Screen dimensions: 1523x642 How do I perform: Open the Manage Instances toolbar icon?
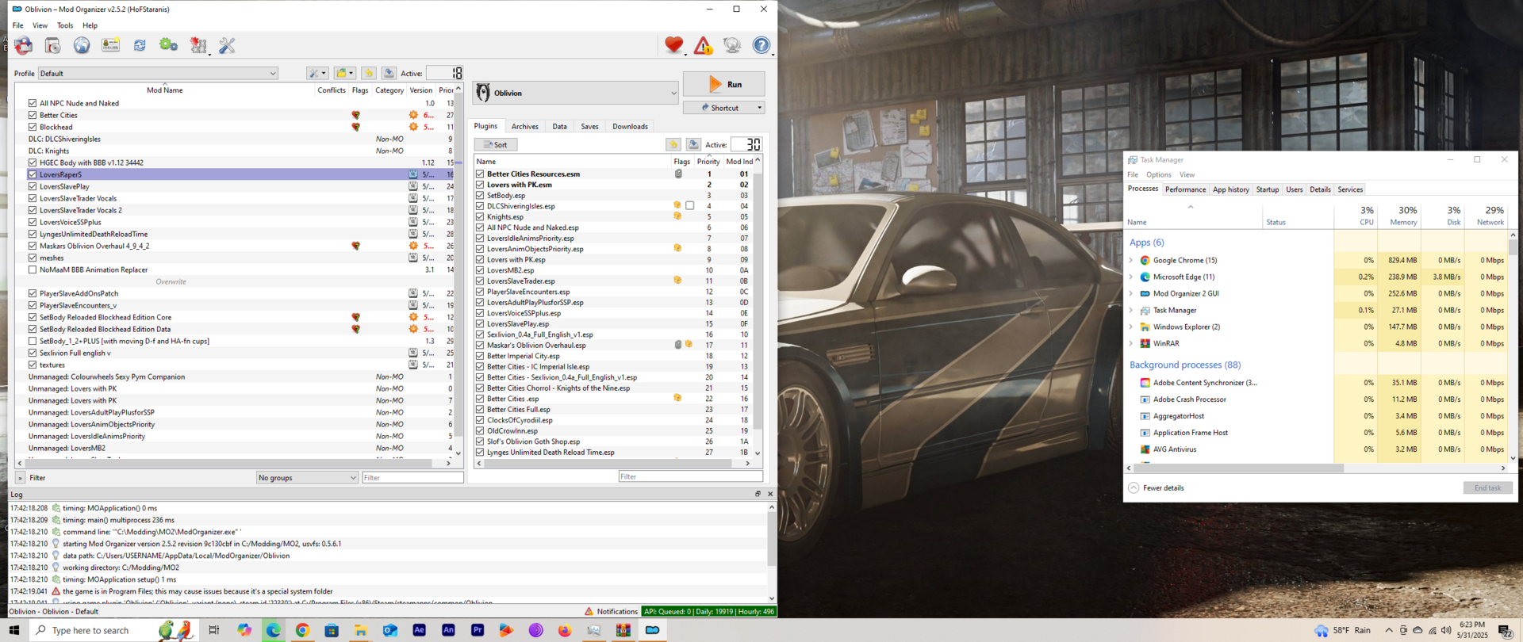pyautogui.click(x=24, y=46)
